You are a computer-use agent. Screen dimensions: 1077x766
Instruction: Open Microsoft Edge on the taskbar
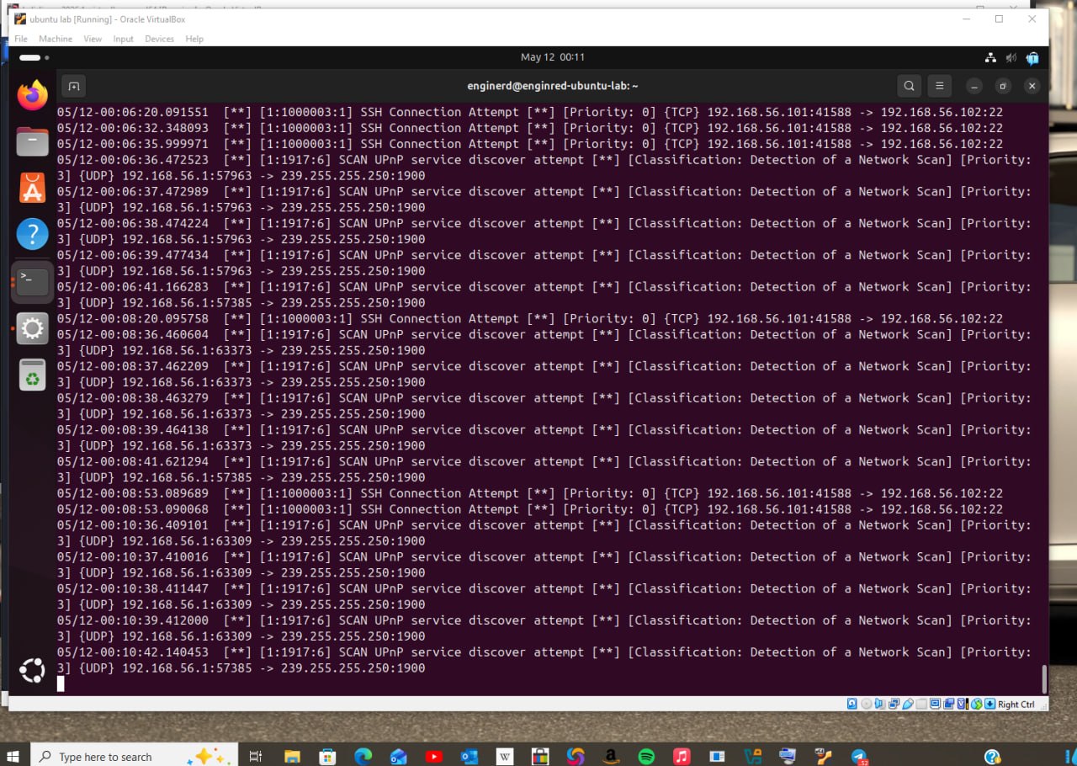pos(363,756)
